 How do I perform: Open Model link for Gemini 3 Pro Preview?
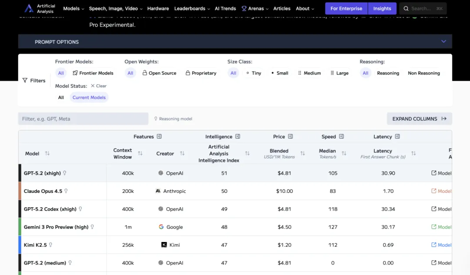click(x=441, y=227)
